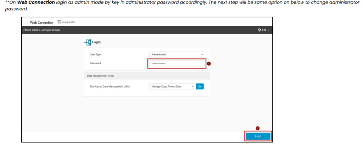The height and width of the screenshot is (145, 363).
Task: Click the blue Go button
Action: coord(200,87)
